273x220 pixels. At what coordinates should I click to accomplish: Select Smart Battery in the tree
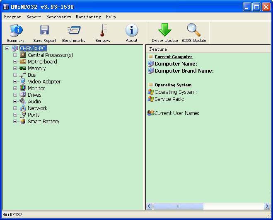[x=43, y=122]
